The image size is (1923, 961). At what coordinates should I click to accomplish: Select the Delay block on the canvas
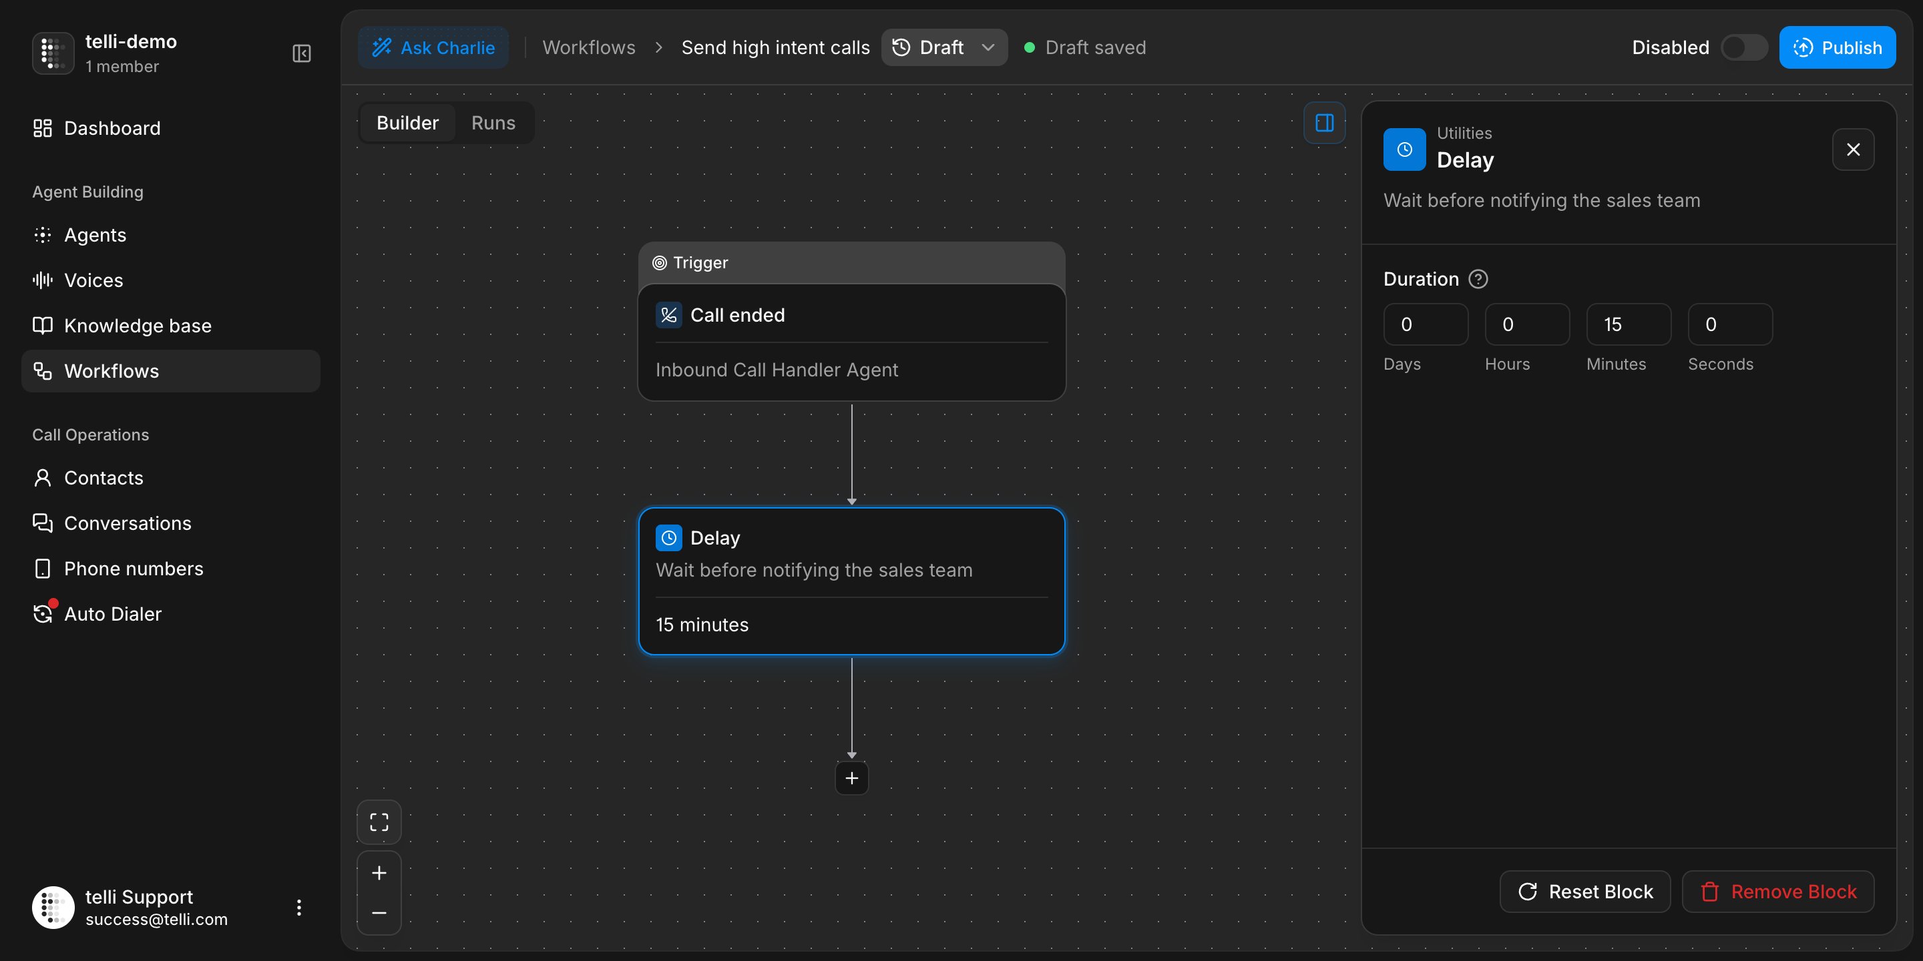pos(851,581)
